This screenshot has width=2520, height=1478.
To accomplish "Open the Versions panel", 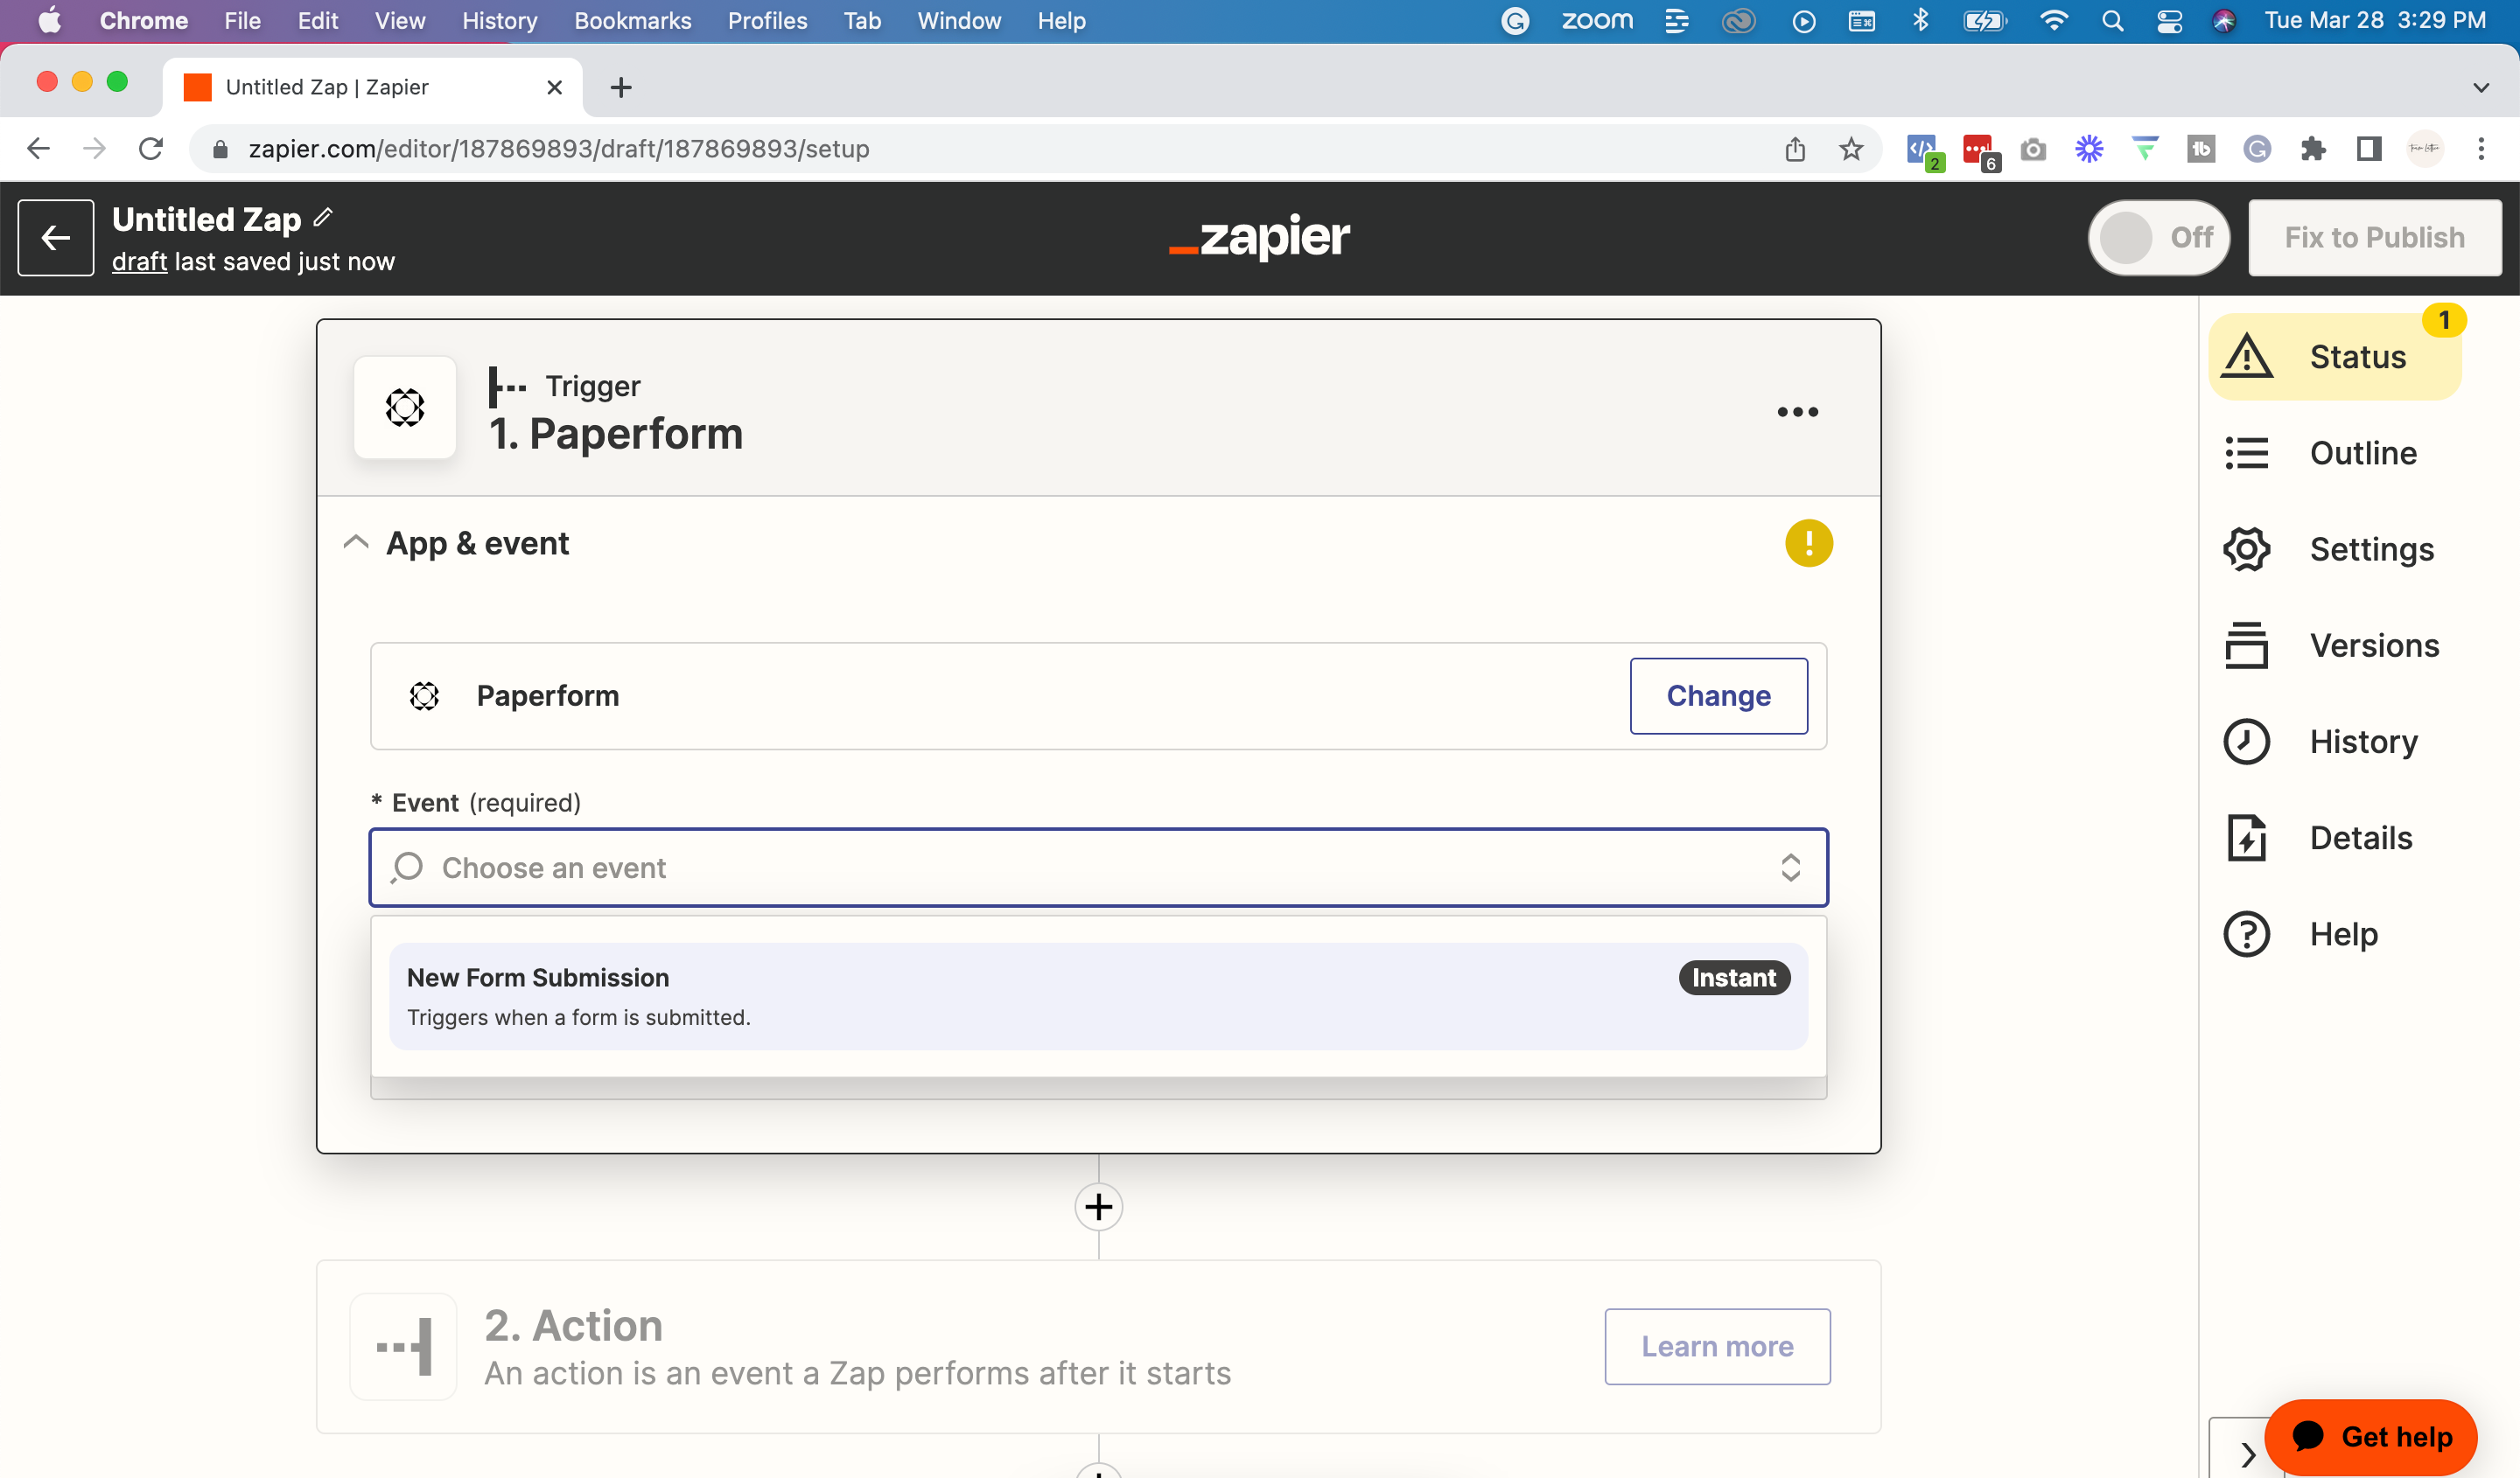I will point(2334,645).
